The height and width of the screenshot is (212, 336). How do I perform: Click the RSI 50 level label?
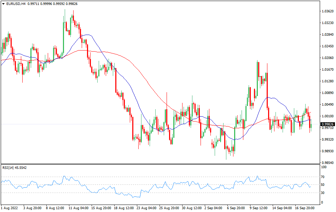(323, 185)
